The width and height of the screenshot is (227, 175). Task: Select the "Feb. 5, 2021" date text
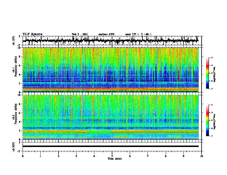(x=80, y=34)
